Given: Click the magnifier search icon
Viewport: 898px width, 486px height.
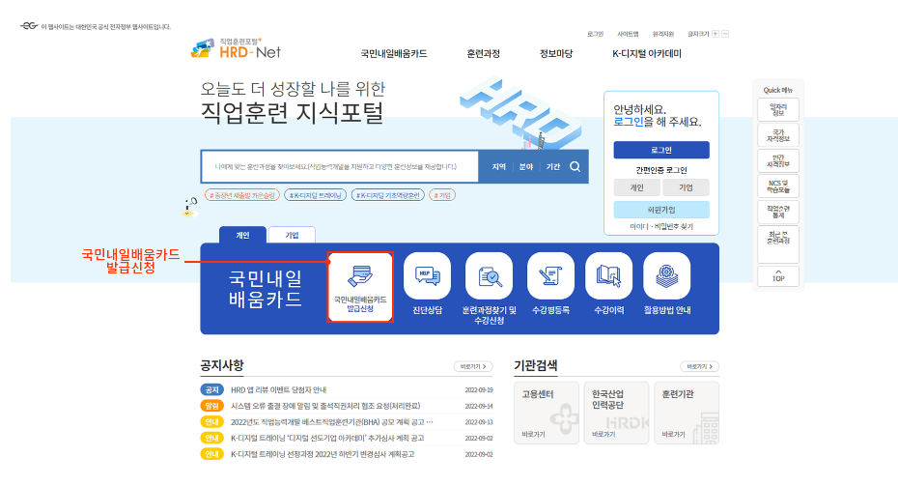Looking at the screenshot, I should pos(575,167).
